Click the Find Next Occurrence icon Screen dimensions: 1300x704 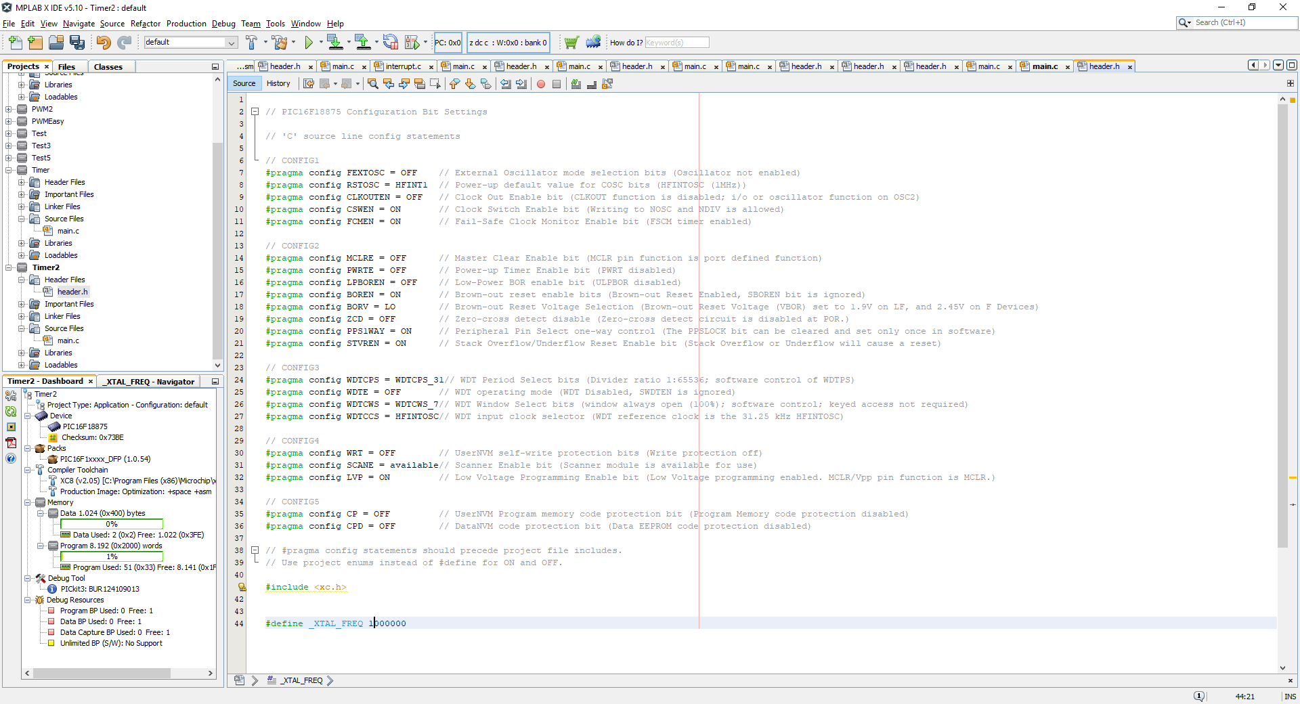[404, 84]
